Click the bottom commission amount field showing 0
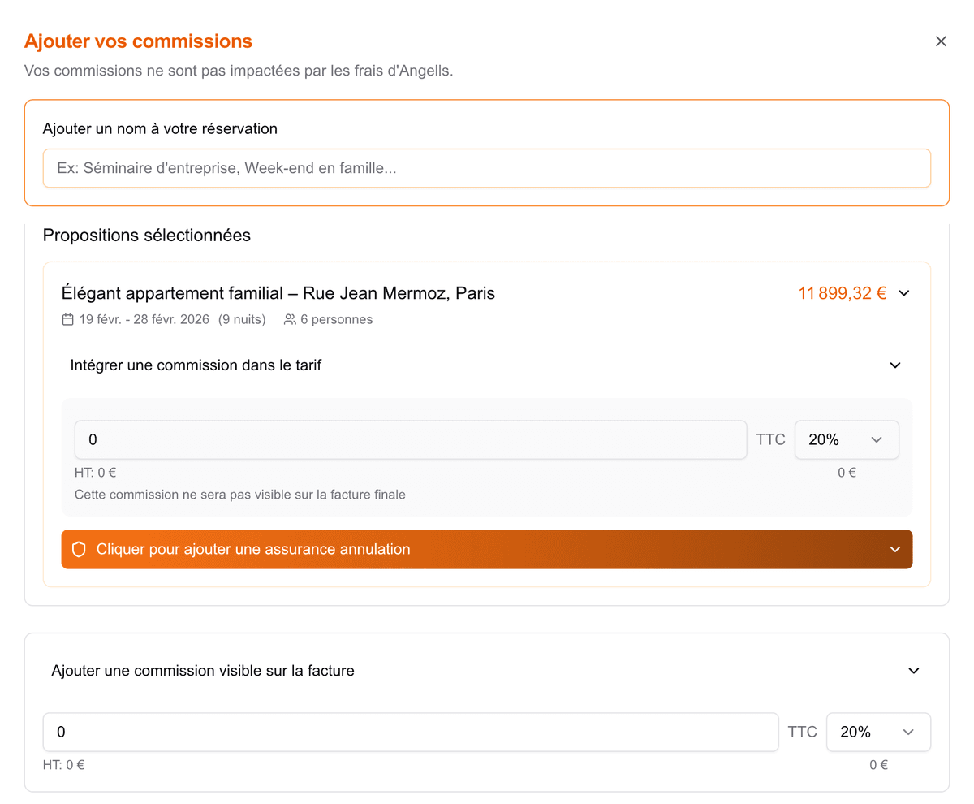Image resolution: width=974 pixels, height=804 pixels. [410, 732]
